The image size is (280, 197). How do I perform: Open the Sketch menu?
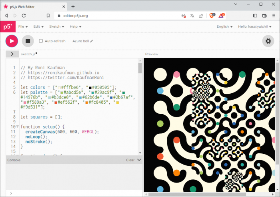pos(56,26)
